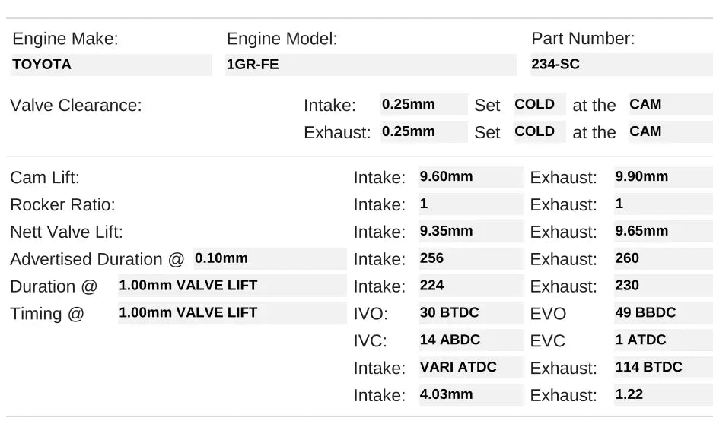Image resolution: width=713 pixels, height=446 pixels.
Task: Click the Duration @ 1.00mm VALVE LIFT field
Action: click(231, 286)
